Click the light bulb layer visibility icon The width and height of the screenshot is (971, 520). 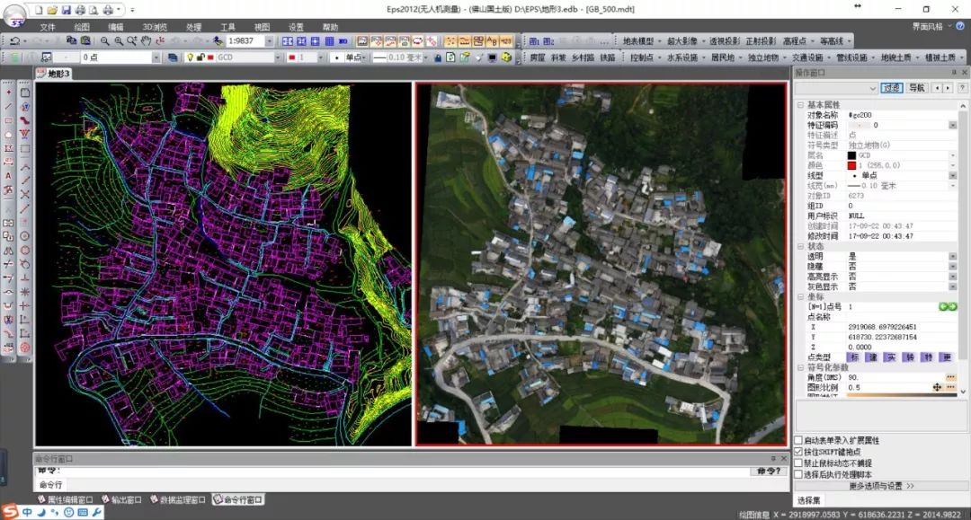(x=191, y=57)
